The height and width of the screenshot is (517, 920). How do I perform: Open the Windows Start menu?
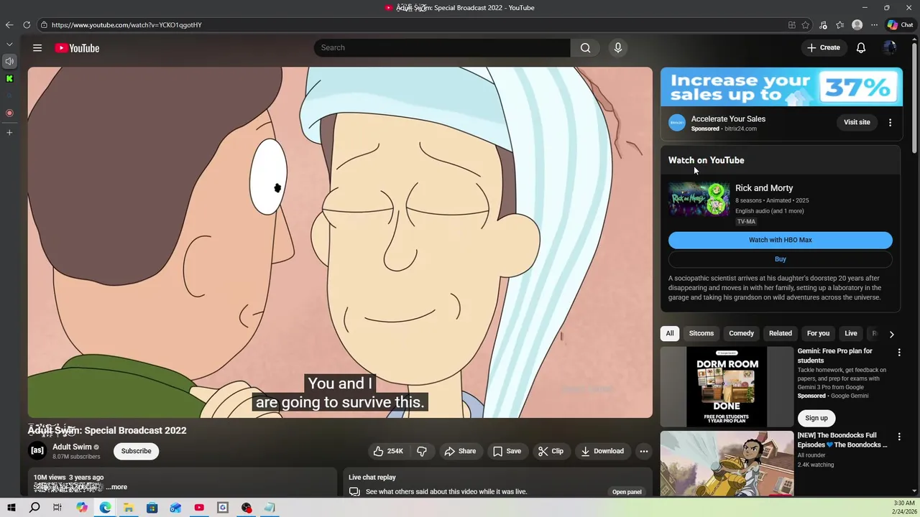pos(11,508)
